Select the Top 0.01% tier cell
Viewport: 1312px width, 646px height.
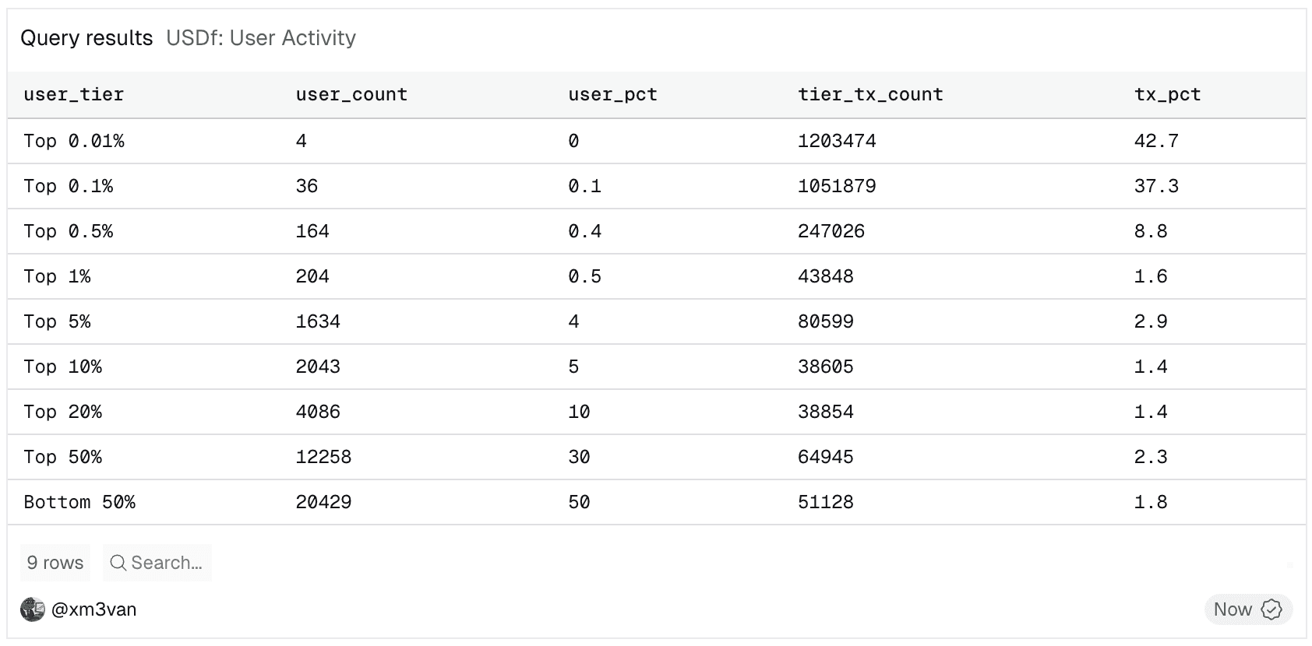point(74,141)
